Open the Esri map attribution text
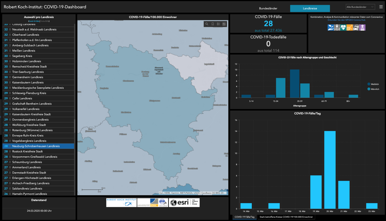The height and width of the screenshot is (221, 386). pos(193,193)
